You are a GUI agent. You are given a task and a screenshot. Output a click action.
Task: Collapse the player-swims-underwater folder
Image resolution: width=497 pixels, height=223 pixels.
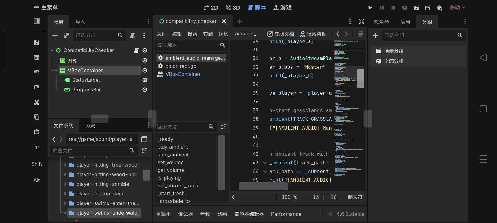(65, 213)
